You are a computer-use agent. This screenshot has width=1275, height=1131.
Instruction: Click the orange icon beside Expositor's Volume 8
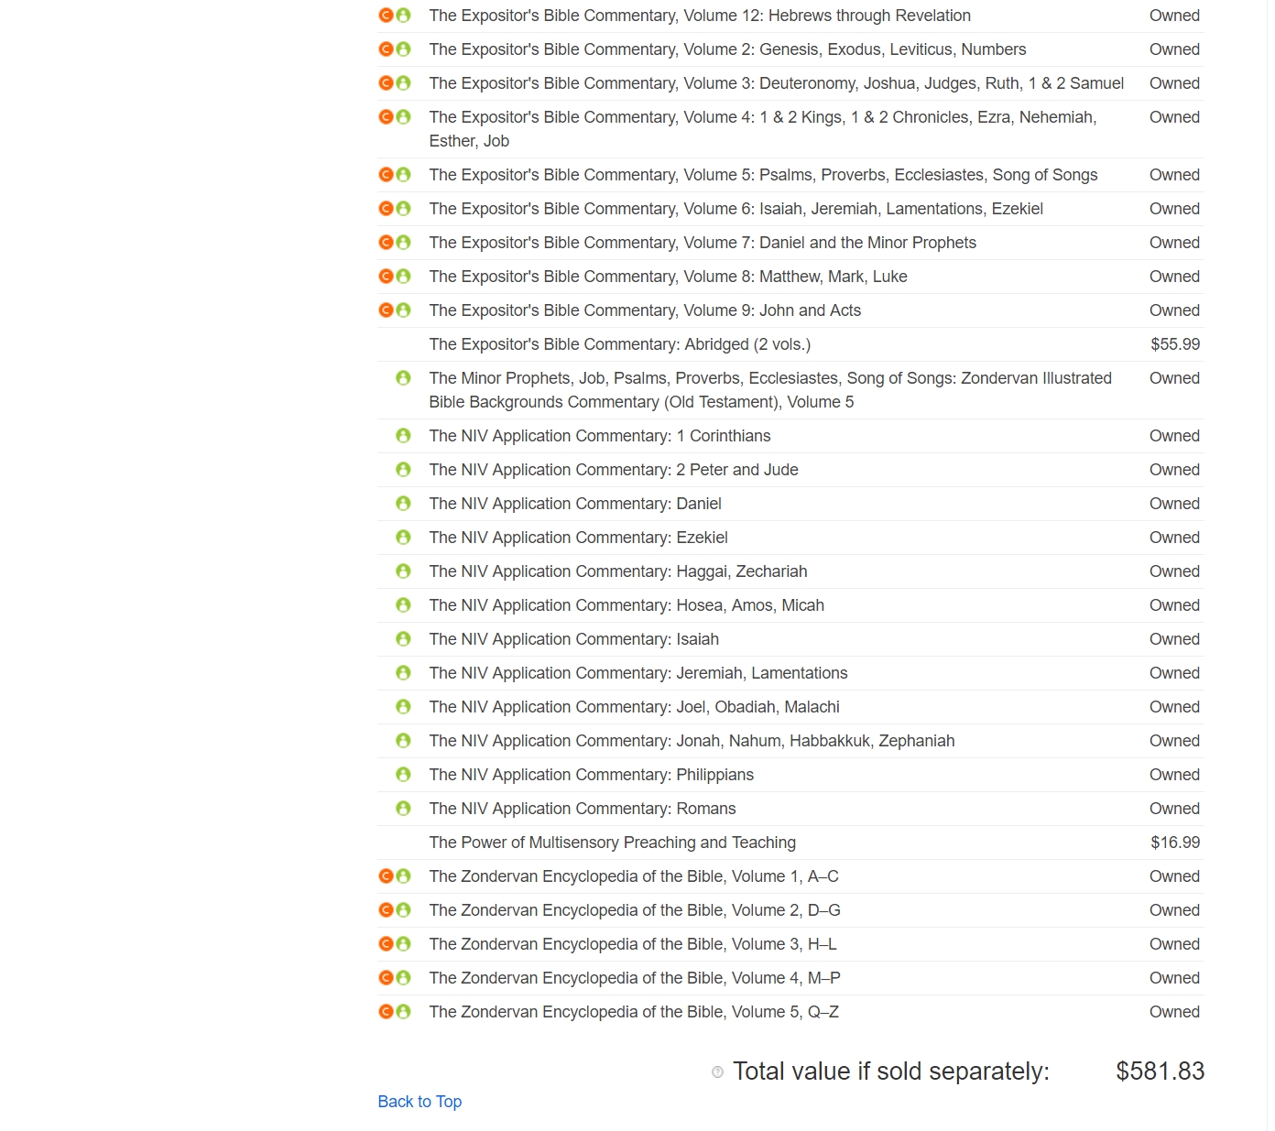386,277
